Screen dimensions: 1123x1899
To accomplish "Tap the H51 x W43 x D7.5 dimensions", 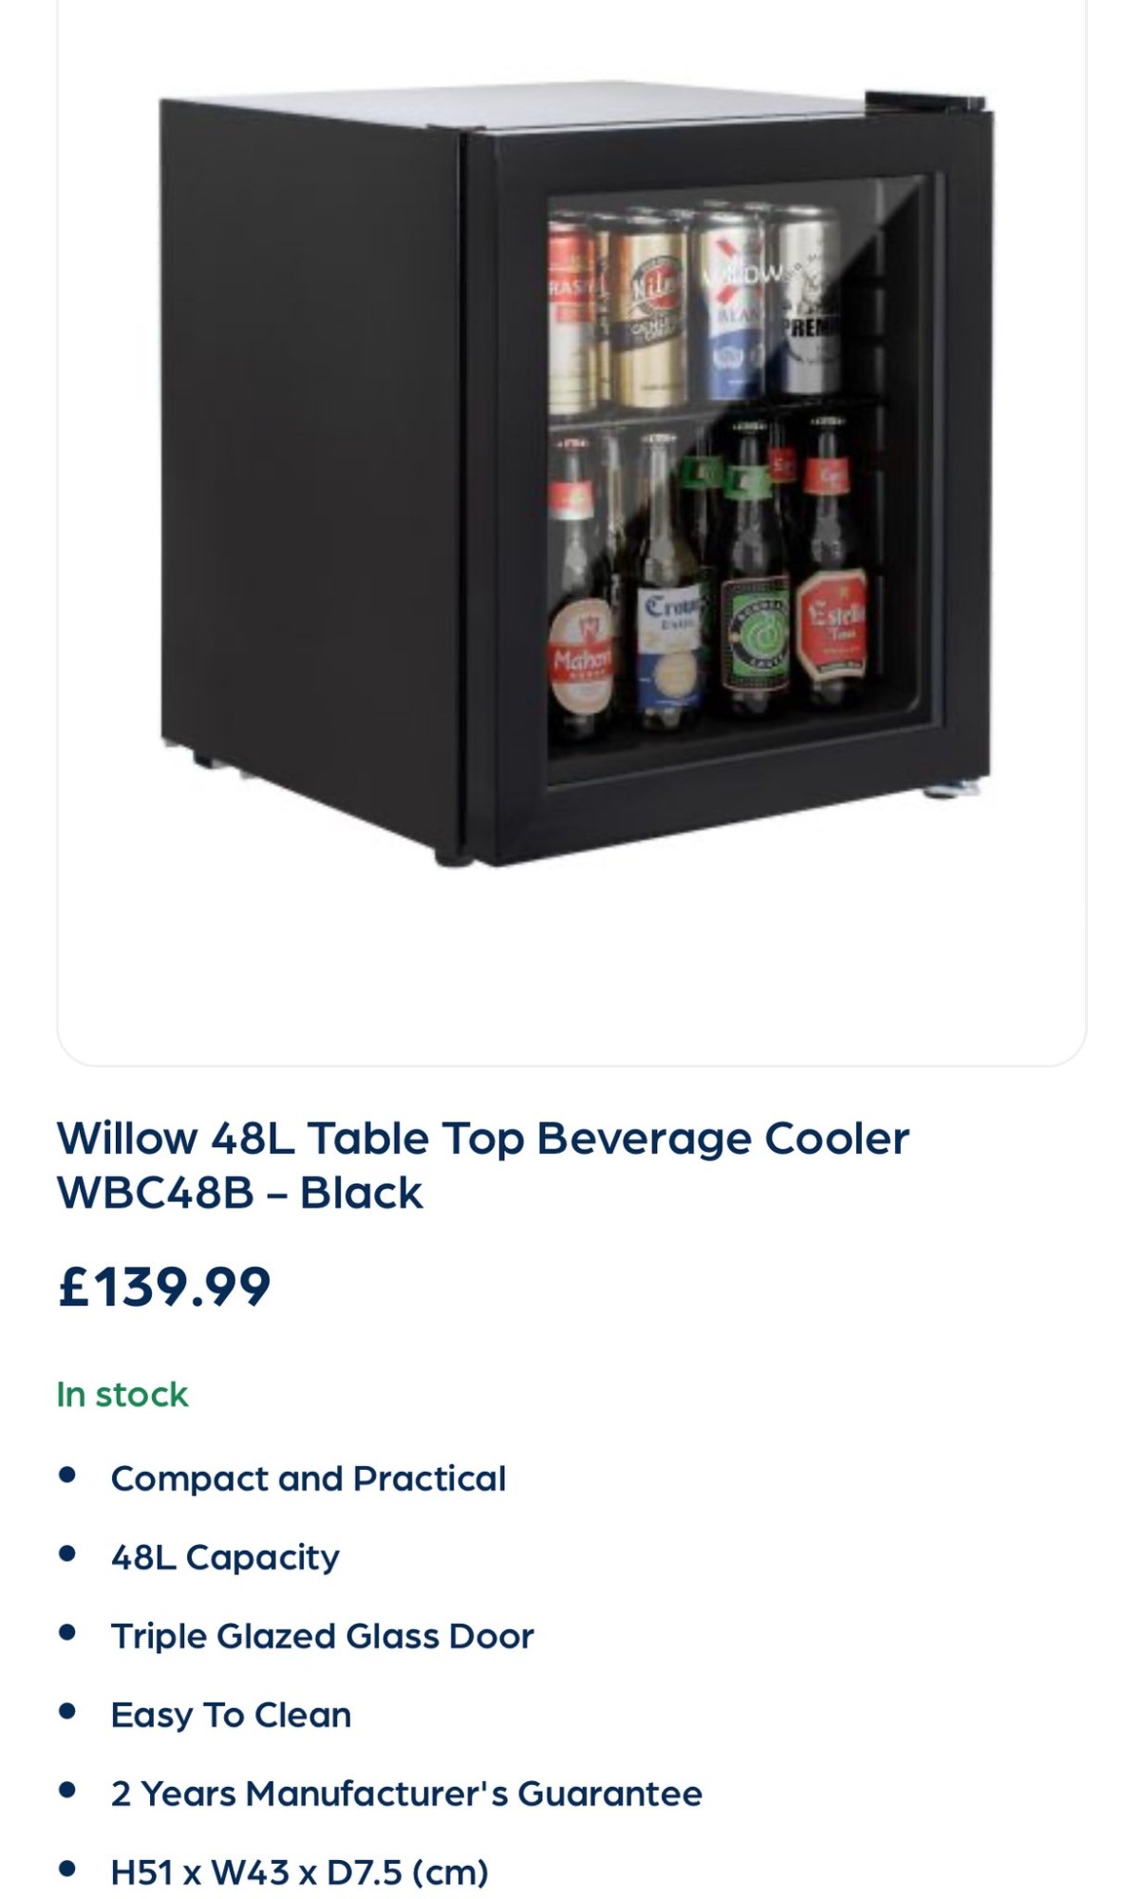I will pyautogui.click(x=299, y=1873).
